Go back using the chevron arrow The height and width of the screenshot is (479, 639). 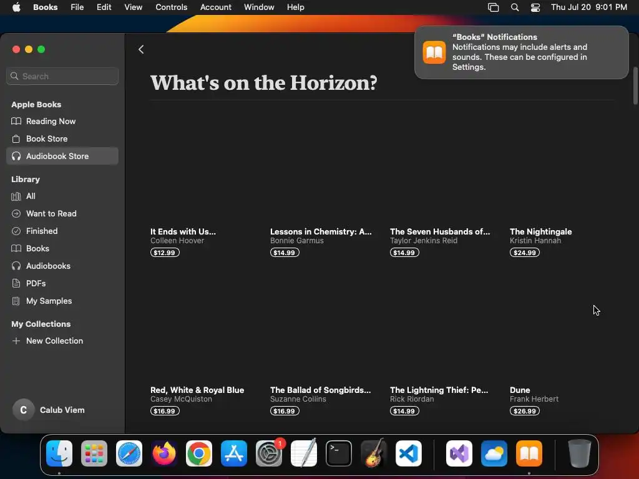[141, 50]
